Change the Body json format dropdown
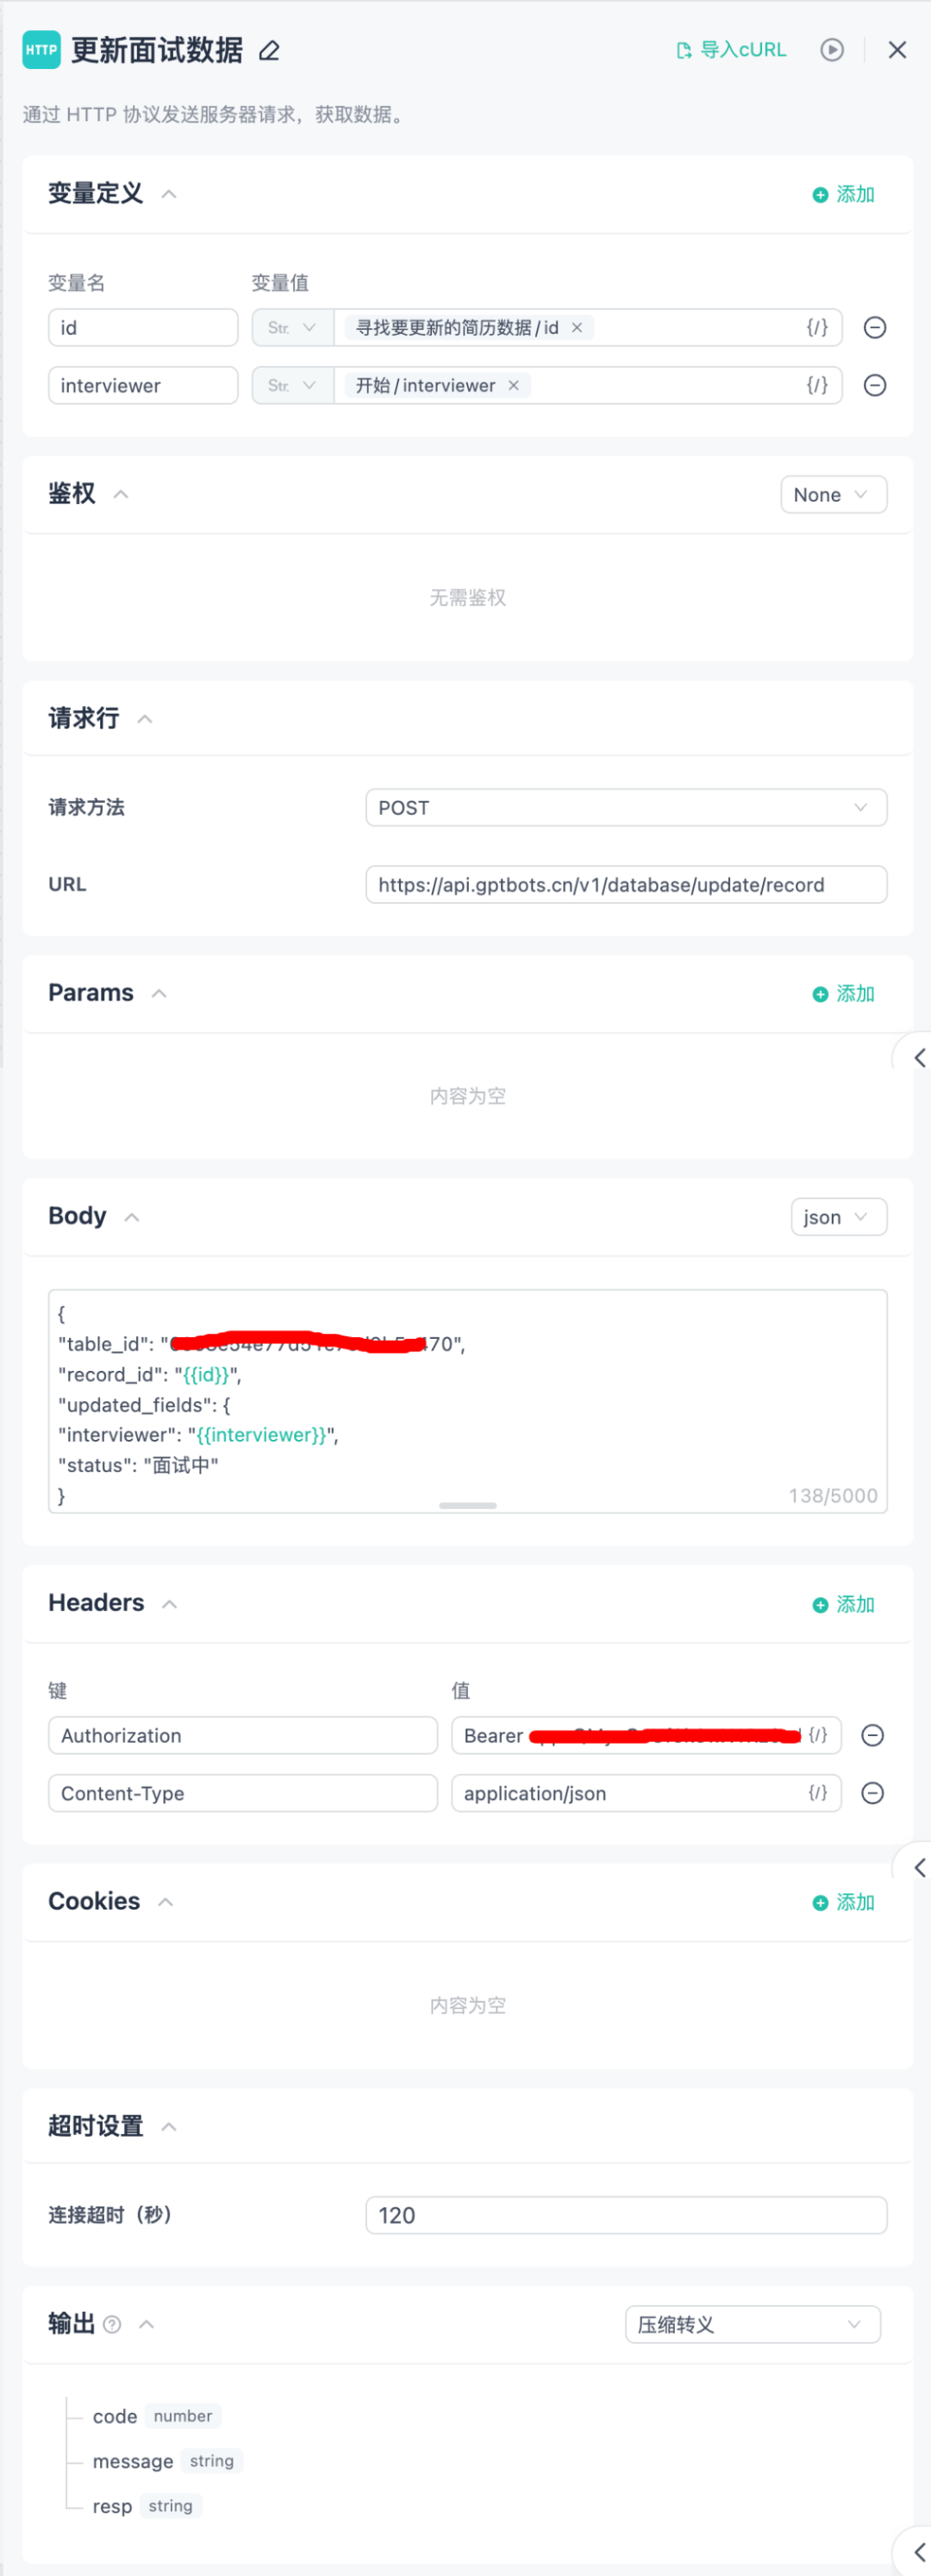 [838, 1217]
